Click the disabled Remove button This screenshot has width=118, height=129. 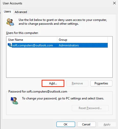(77, 83)
